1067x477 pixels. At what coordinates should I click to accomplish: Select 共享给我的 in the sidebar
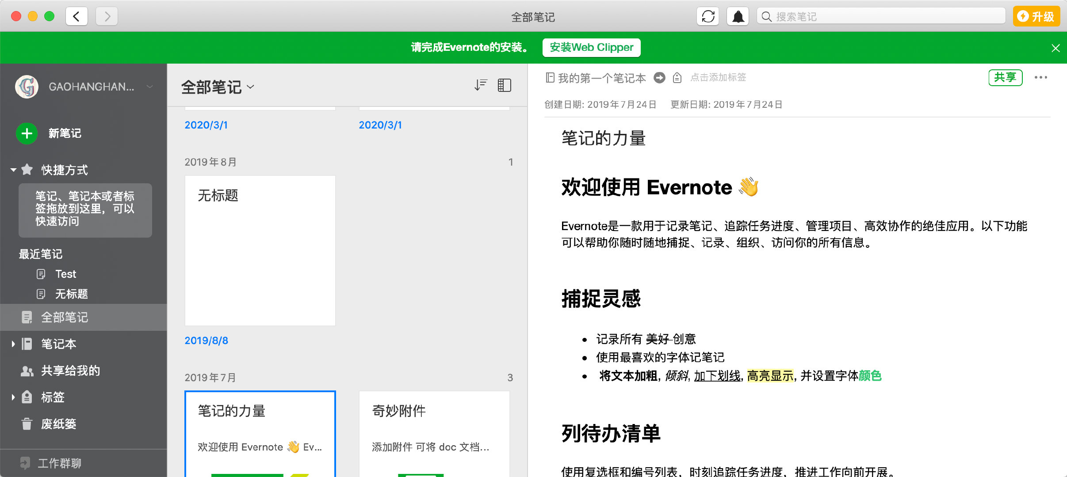coord(70,371)
